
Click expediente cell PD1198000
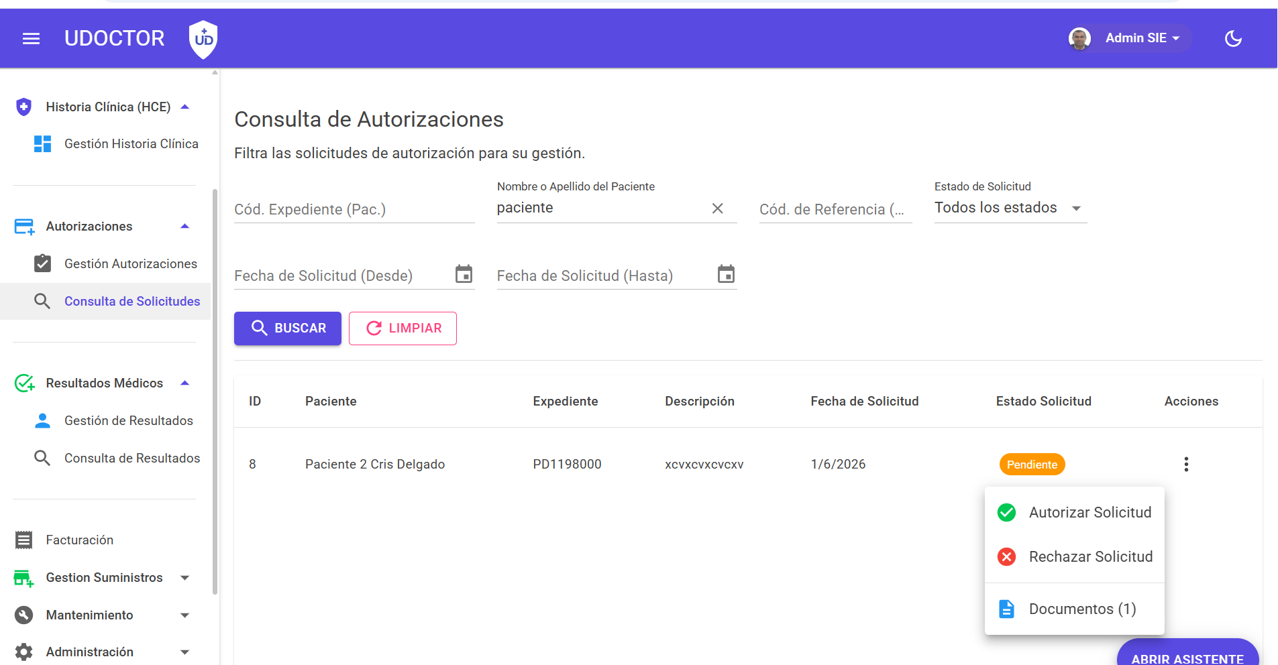point(567,464)
